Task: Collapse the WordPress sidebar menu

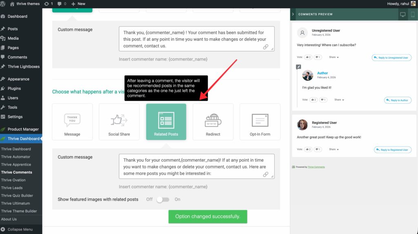Action: 20,230
